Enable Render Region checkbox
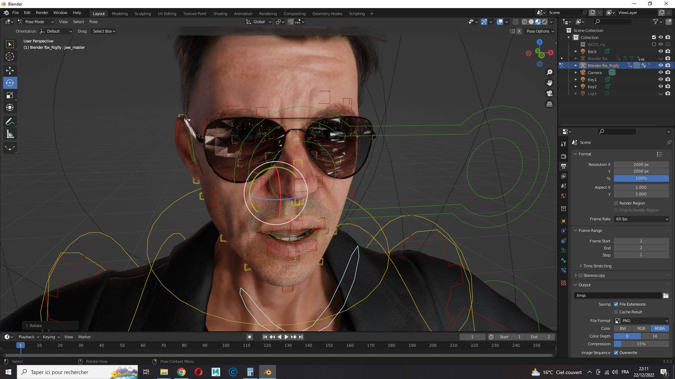The image size is (675, 379). tap(616, 203)
